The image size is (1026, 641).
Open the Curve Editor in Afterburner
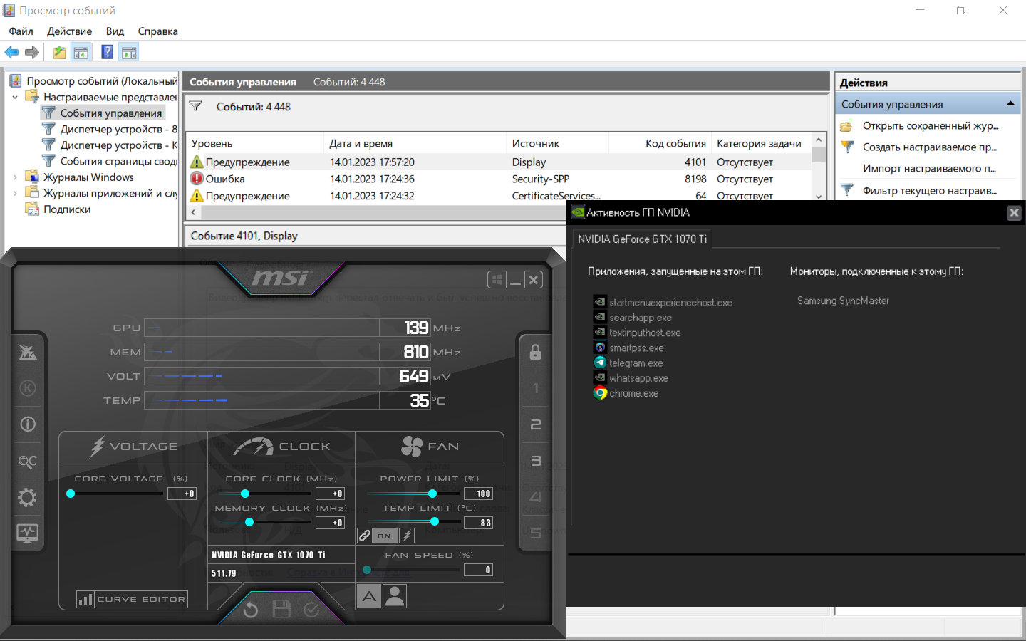pos(133,599)
